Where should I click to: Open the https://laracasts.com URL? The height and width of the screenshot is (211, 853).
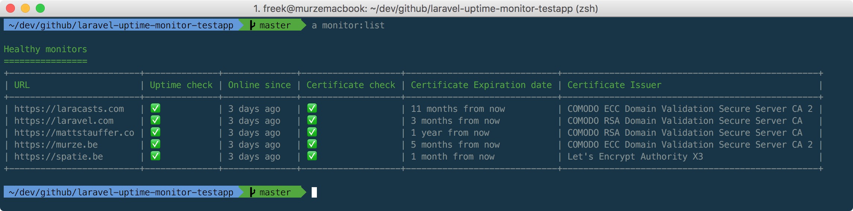pyautogui.click(x=69, y=109)
